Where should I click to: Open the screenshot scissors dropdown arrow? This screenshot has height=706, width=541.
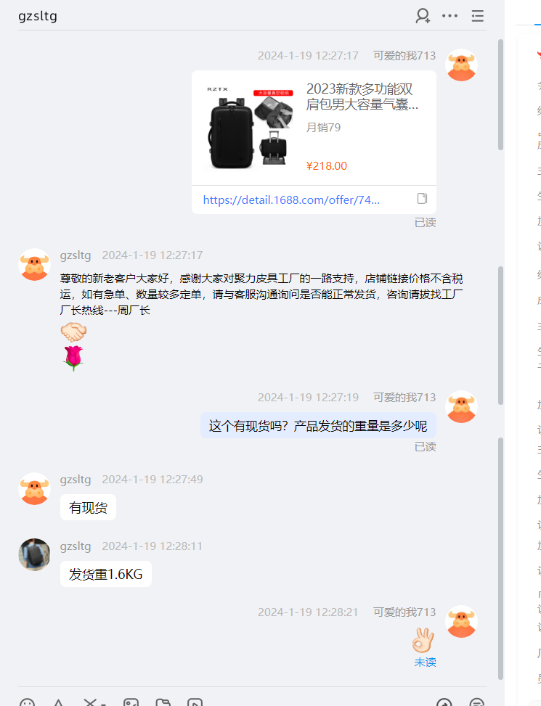pyautogui.click(x=104, y=704)
